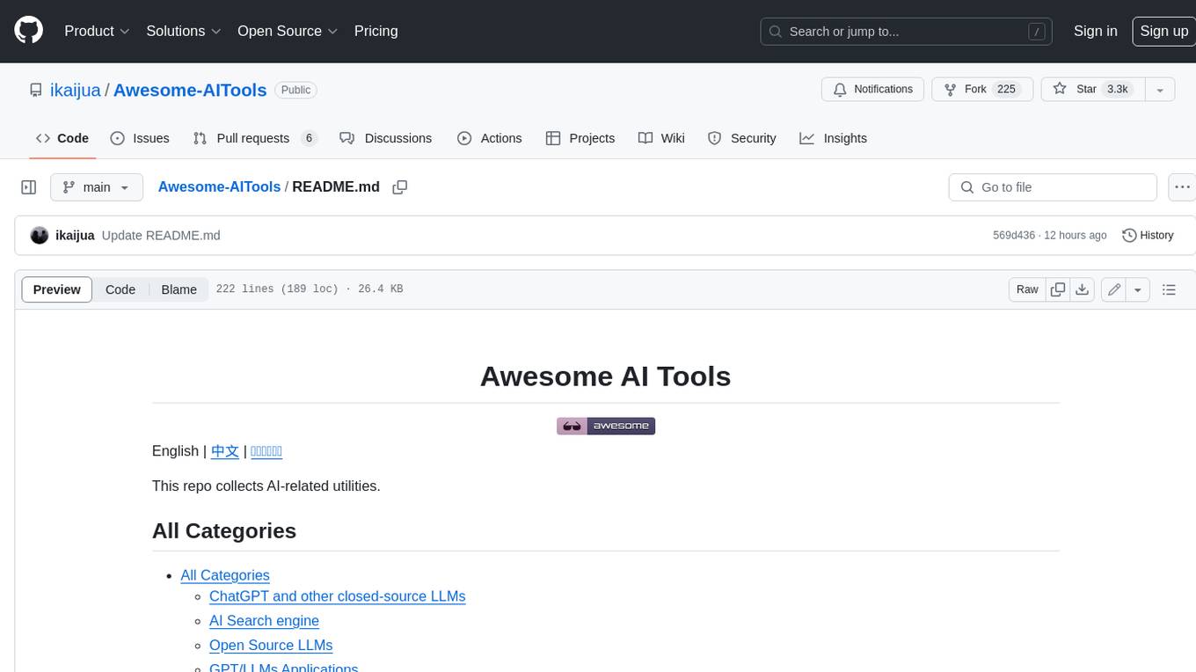Switch to the Pull requests tab
Screen dimensions: 1196x672
(254, 138)
